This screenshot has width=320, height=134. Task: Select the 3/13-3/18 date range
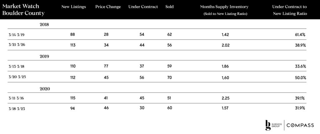17,67
